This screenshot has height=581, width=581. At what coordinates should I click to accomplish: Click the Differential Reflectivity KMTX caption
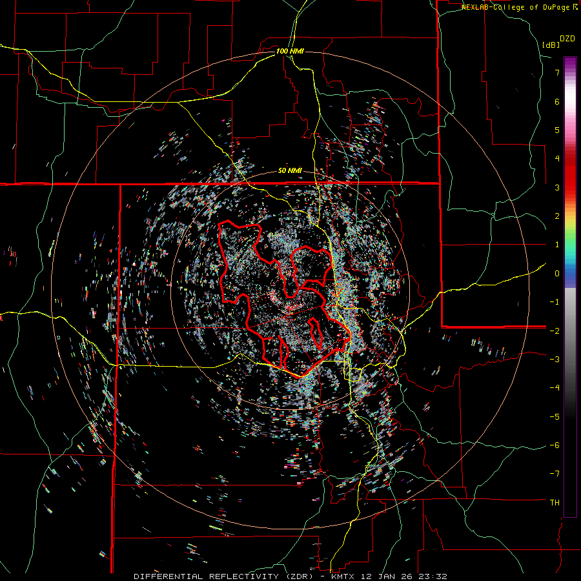click(290, 576)
